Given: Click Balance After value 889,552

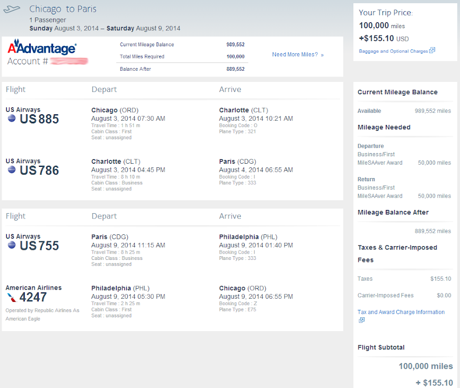Looking at the screenshot, I should pyautogui.click(x=235, y=69).
